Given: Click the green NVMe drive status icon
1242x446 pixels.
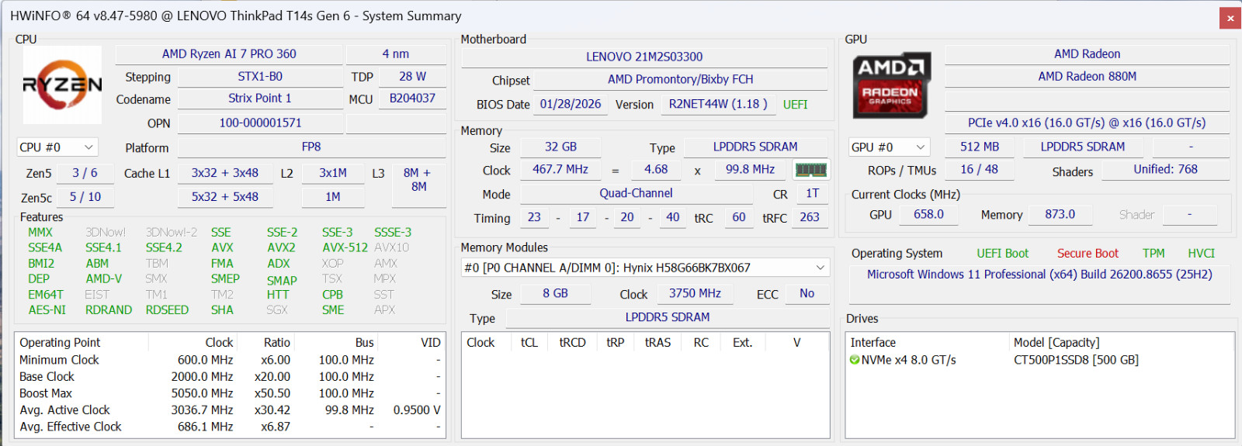Looking at the screenshot, I should 855,360.
